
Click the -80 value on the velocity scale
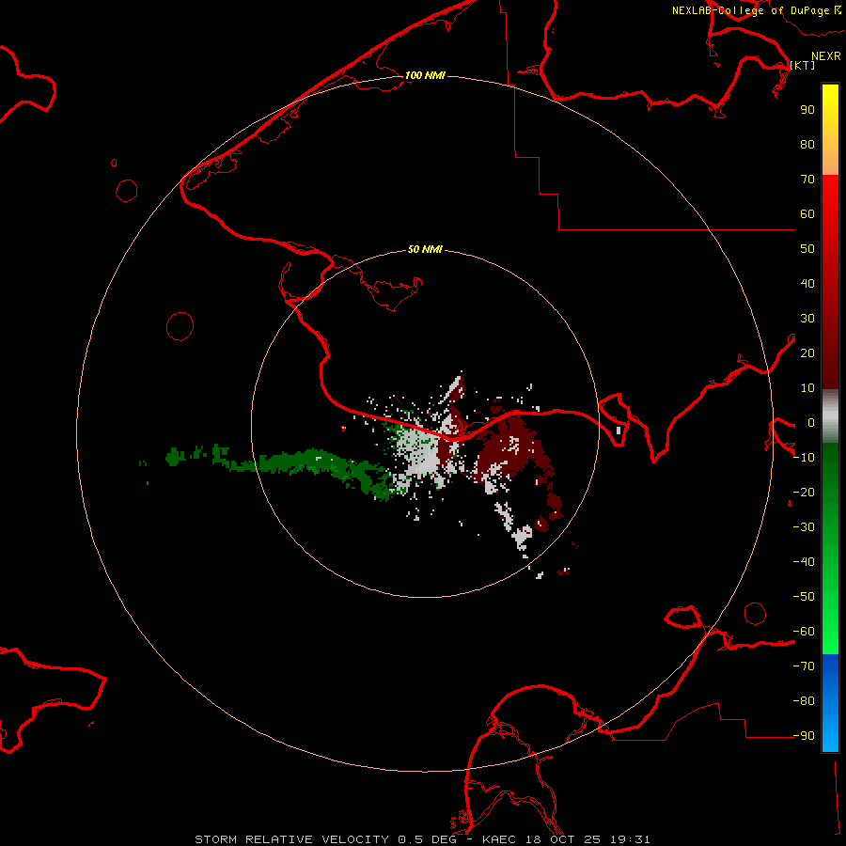(804, 701)
